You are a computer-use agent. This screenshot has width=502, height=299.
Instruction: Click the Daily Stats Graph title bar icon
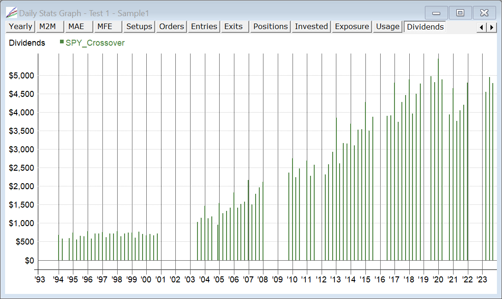[11, 13]
